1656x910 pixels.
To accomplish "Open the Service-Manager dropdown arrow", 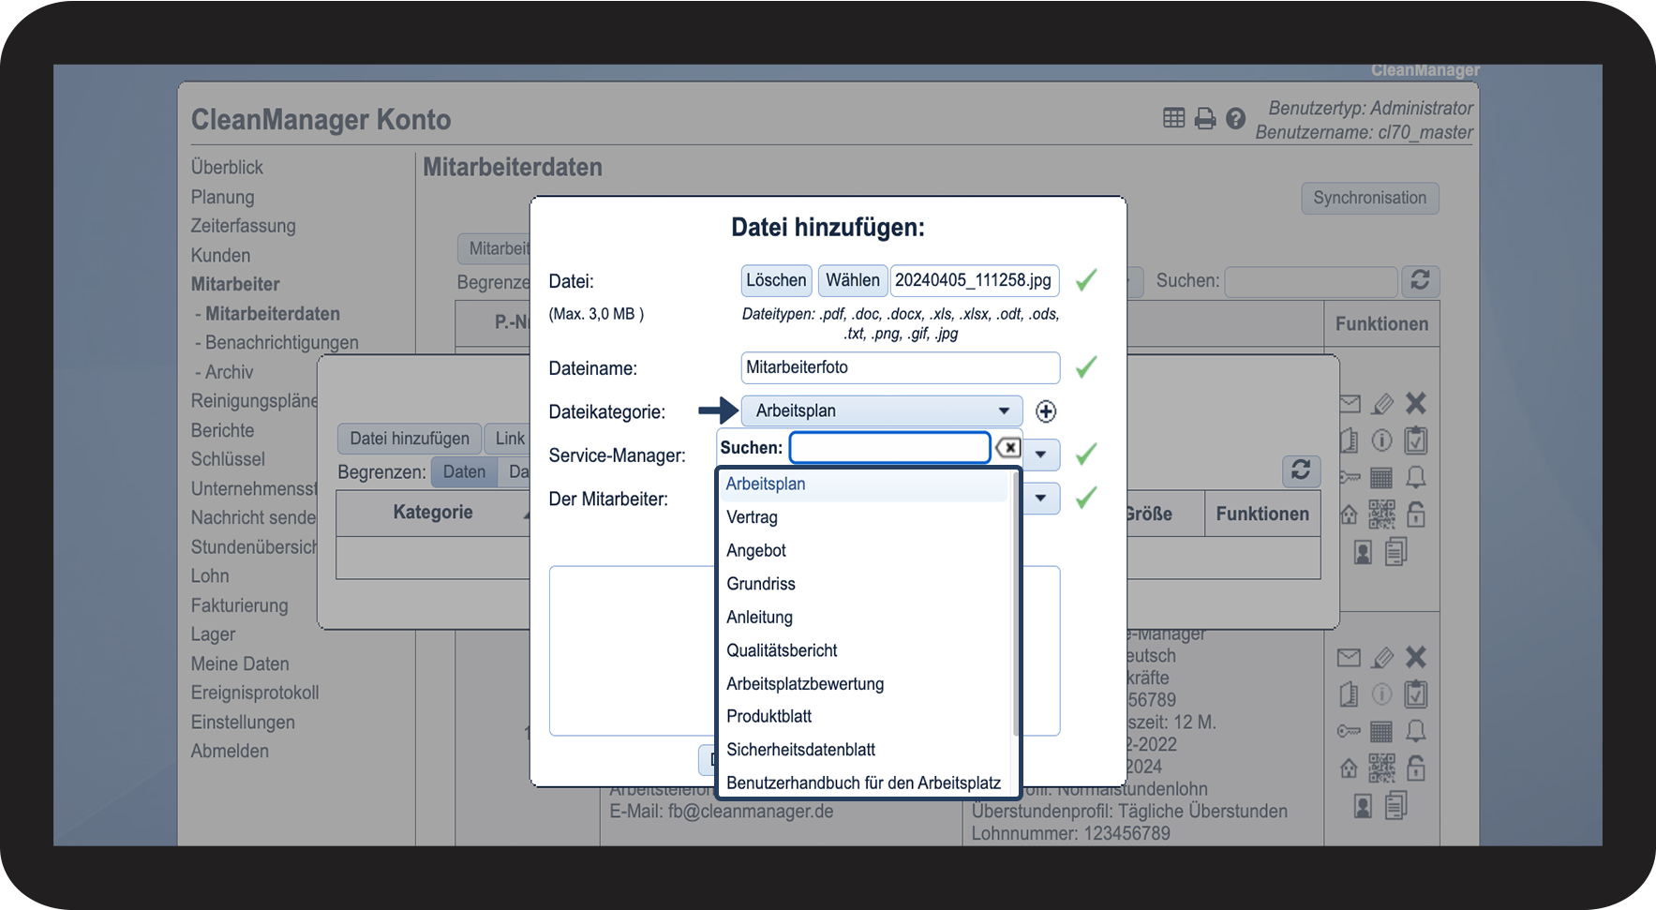I will [x=1040, y=455].
